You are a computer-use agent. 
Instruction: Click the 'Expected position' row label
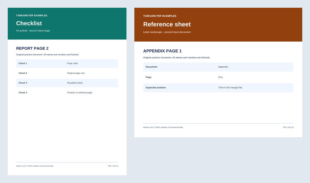pos(156,88)
